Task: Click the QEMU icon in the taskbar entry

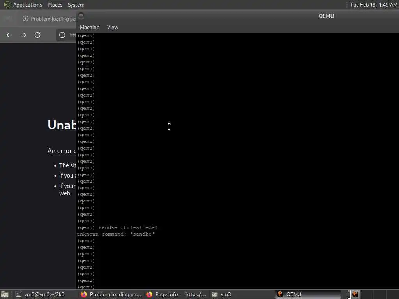Action: tap(280, 294)
